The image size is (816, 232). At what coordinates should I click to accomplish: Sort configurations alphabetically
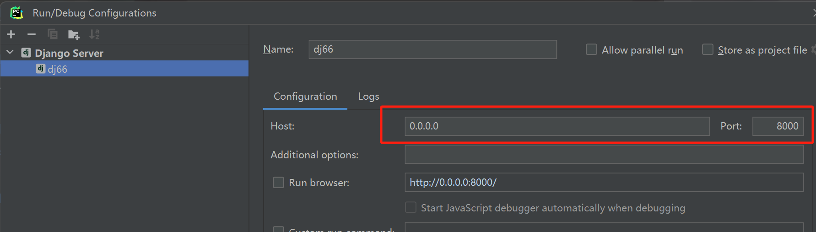coord(94,34)
